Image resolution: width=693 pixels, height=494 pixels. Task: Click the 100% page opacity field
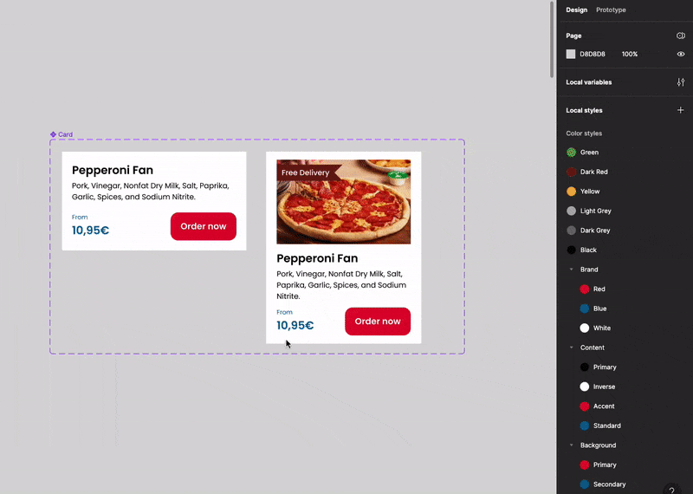pos(630,54)
